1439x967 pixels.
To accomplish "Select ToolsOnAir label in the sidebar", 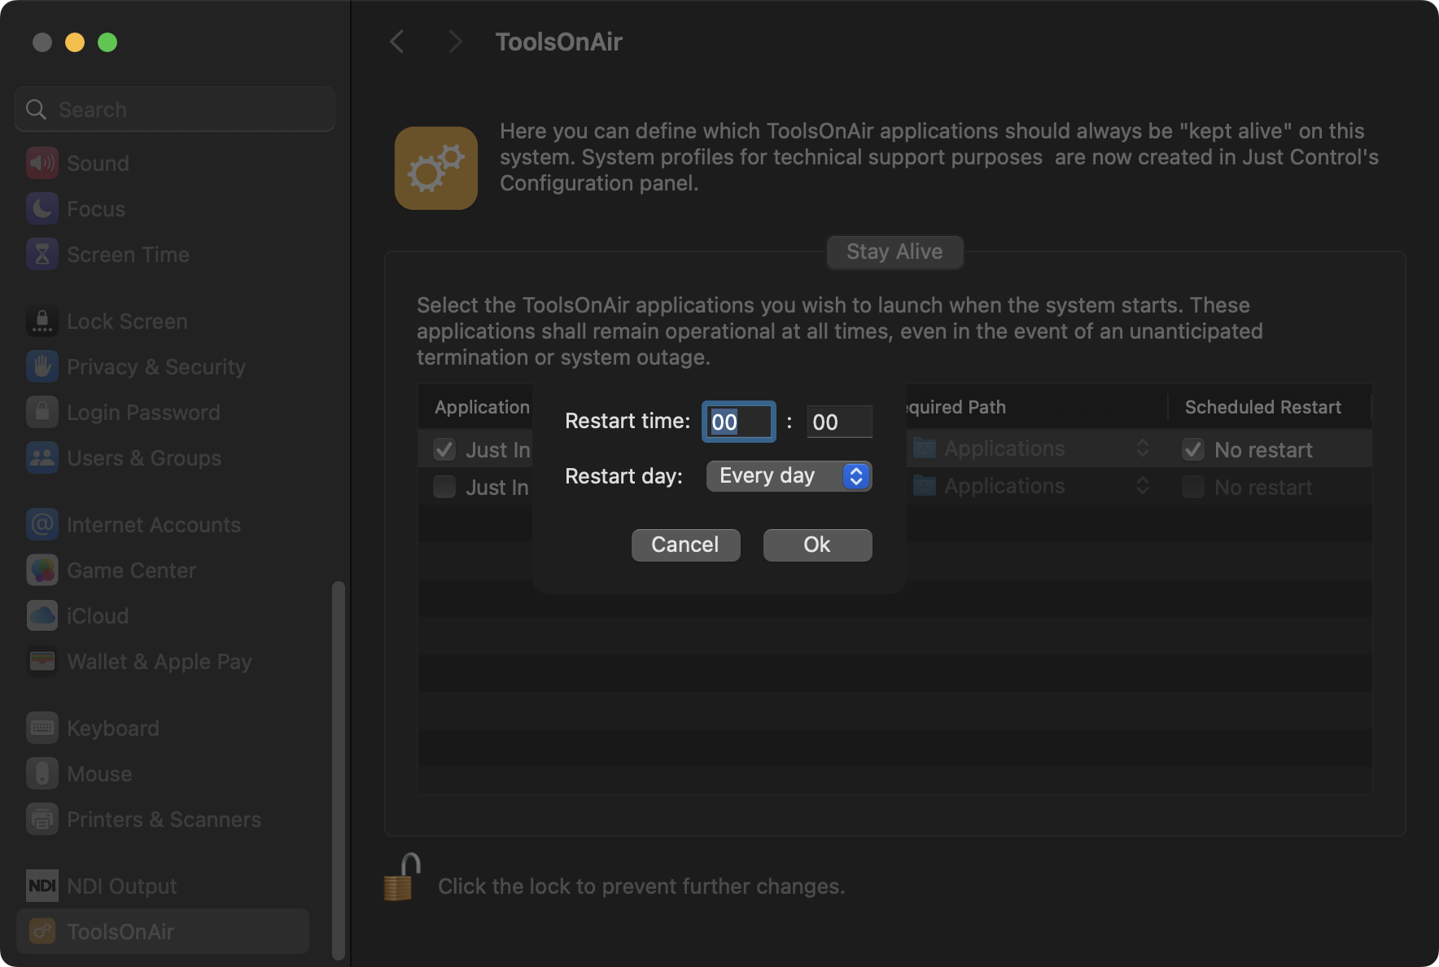I will pos(120,931).
